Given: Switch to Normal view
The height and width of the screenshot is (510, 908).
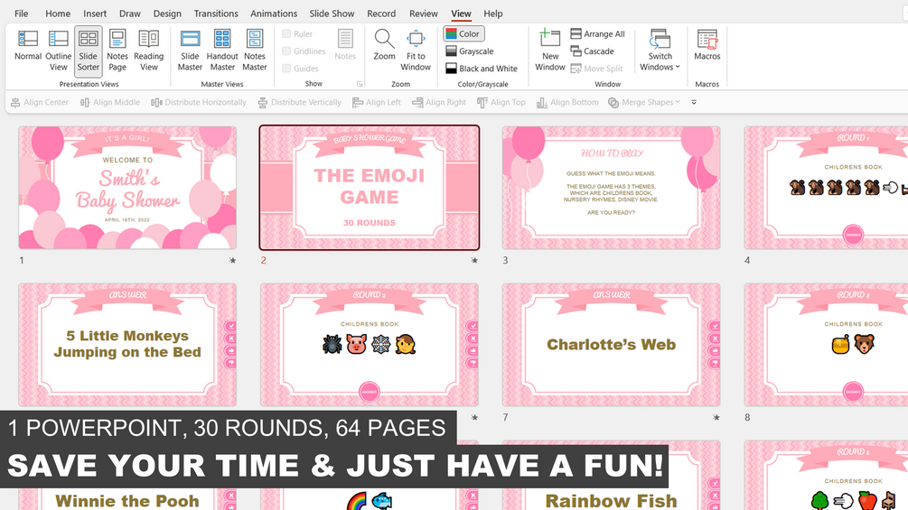Looking at the screenshot, I should coord(28,46).
